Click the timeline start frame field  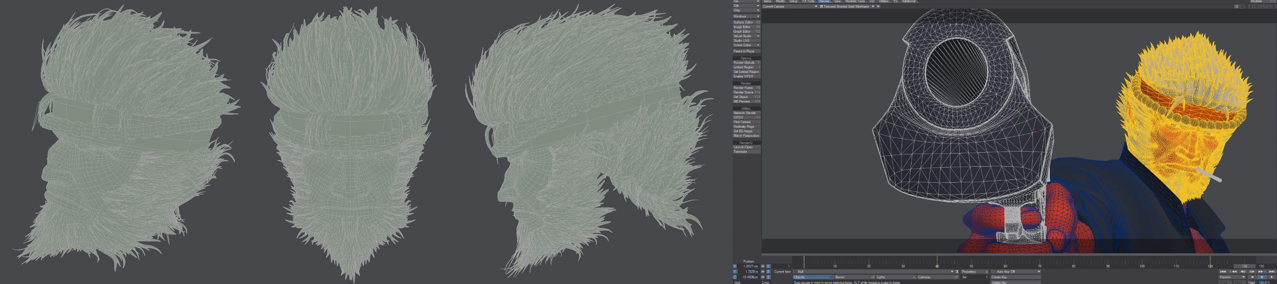[x=782, y=266]
